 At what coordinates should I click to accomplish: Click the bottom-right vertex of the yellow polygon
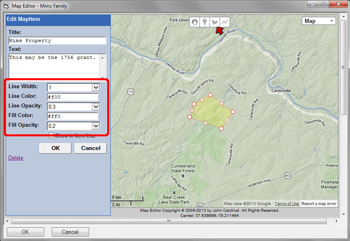click(x=221, y=128)
